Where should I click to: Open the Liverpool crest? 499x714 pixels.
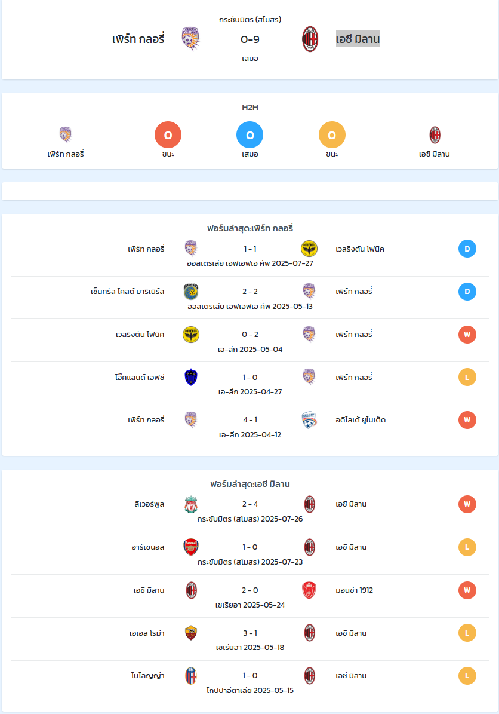click(x=191, y=504)
